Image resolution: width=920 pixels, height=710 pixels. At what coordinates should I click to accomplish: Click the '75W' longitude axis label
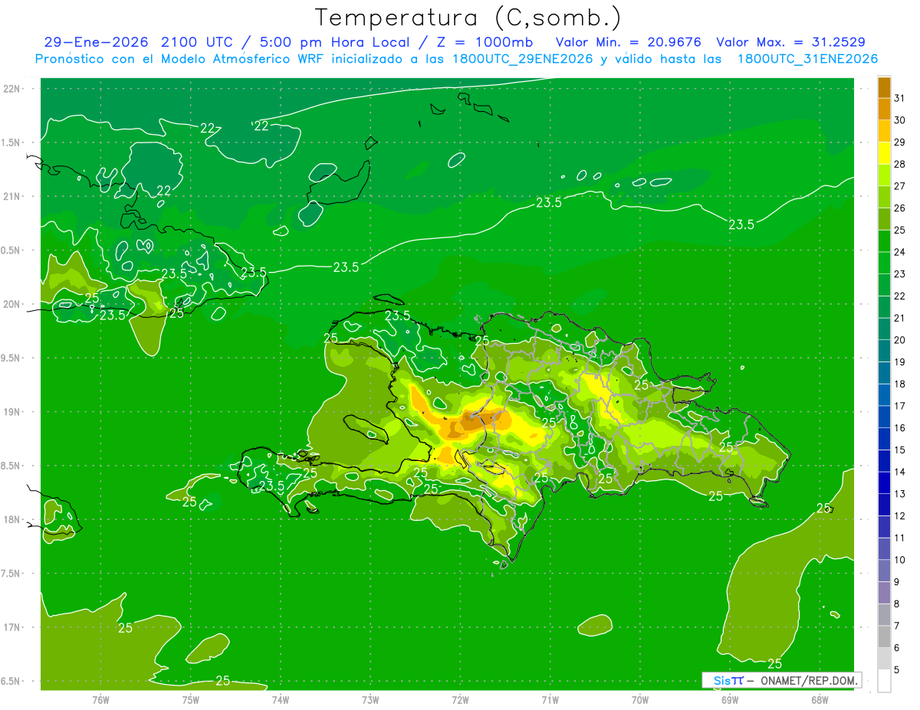pyautogui.click(x=190, y=700)
